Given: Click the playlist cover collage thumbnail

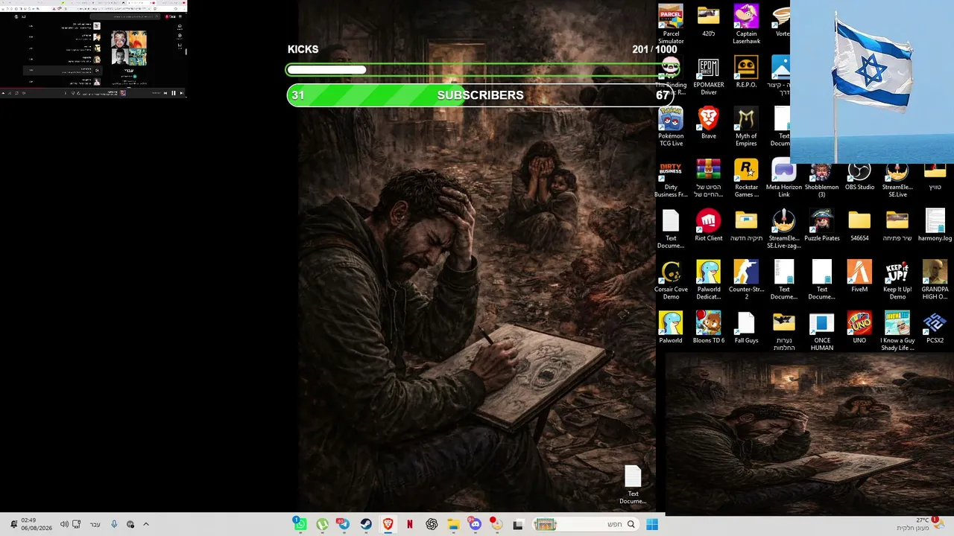Looking at the screenshot, I should tap(129, 48).
